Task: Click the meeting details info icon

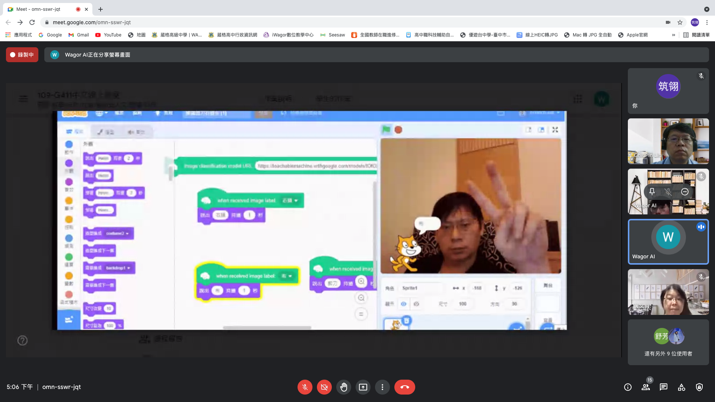Action: tap(627, 387)
